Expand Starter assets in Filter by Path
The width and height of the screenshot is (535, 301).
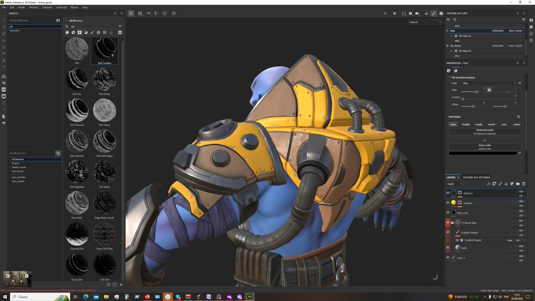click(11, 167)
